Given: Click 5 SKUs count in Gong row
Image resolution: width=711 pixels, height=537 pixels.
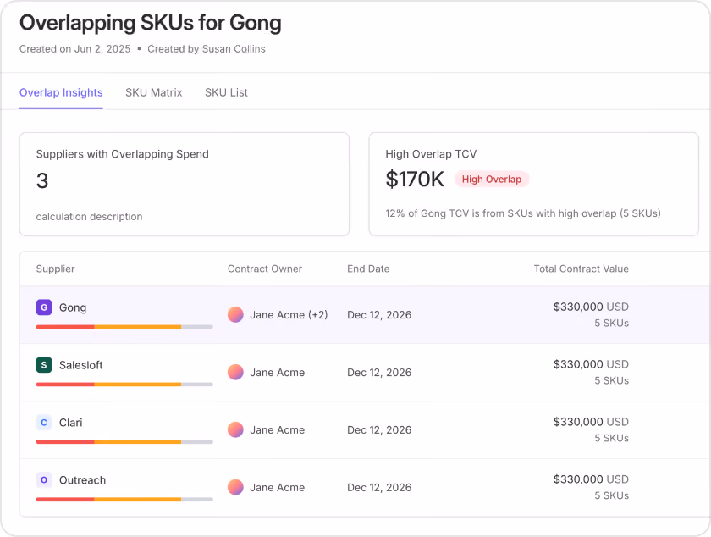Looking at the screenshot, I should click(612, 324).
